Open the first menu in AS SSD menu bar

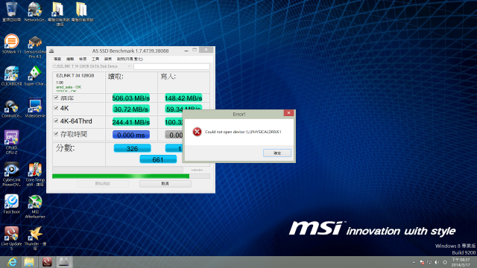pos(57,59)
